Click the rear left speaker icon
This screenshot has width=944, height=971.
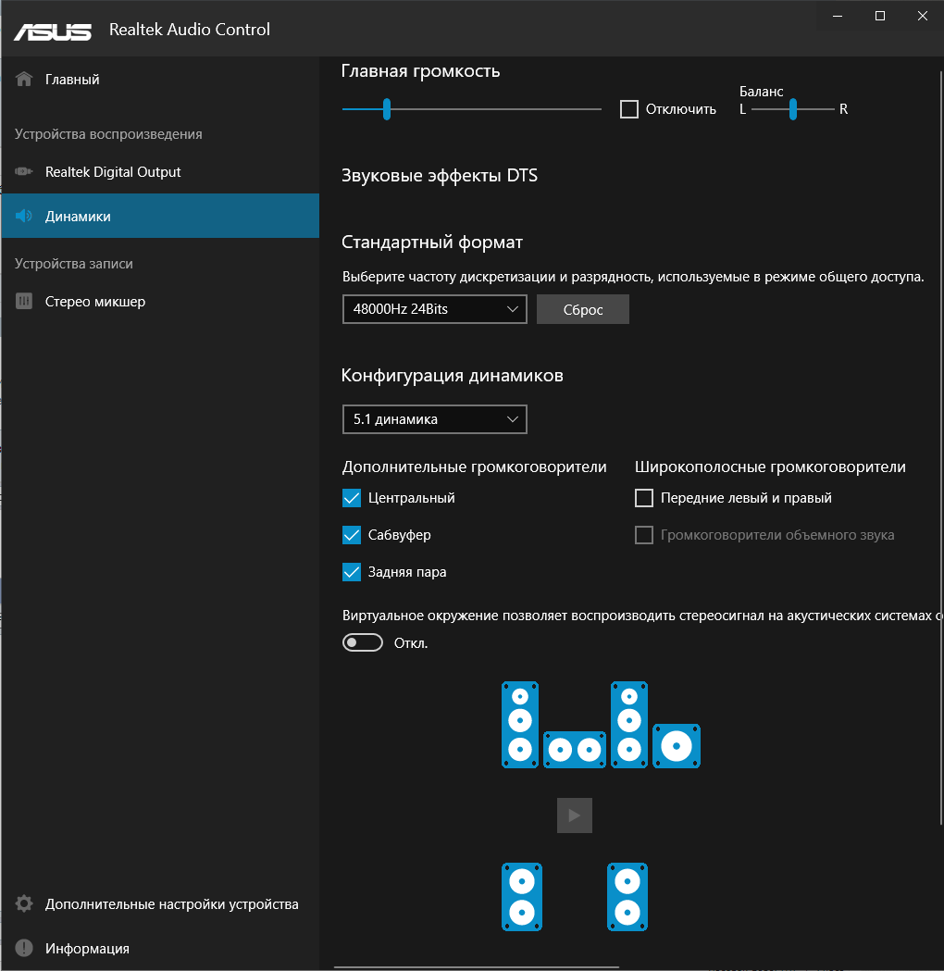pos(522,897)
